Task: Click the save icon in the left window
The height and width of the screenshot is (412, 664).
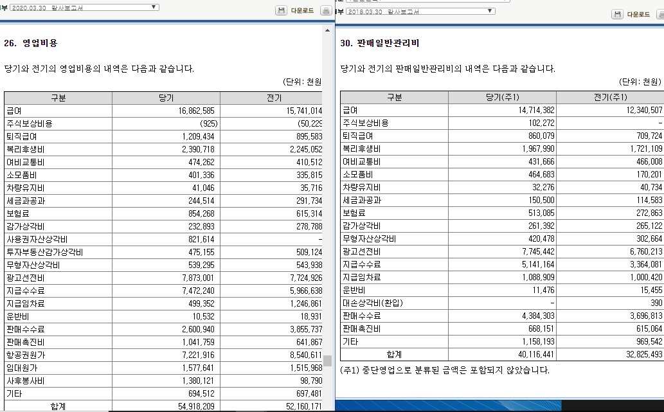Action: coord(281,10)
